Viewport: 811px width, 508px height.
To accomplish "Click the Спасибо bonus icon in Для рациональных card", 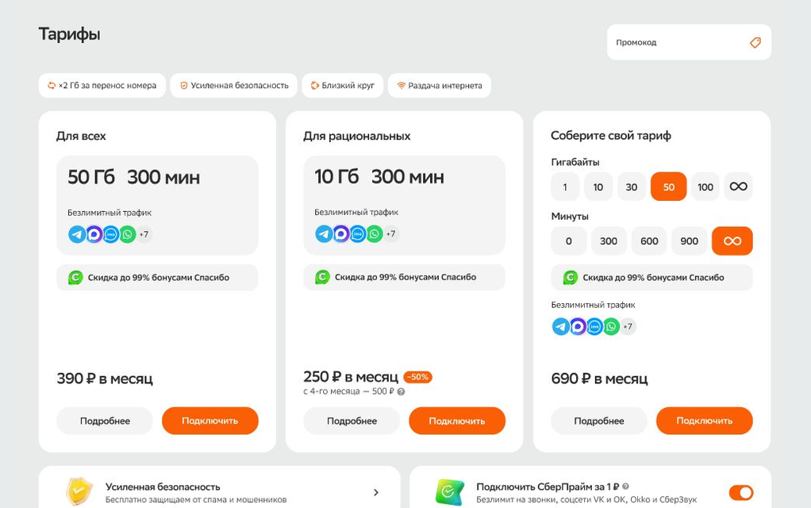I will click(322, 277).
